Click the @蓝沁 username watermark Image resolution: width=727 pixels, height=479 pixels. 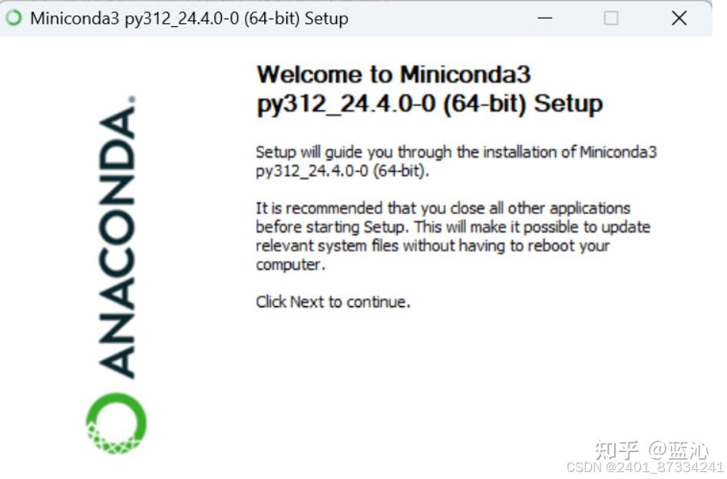[x=679, y=451]
